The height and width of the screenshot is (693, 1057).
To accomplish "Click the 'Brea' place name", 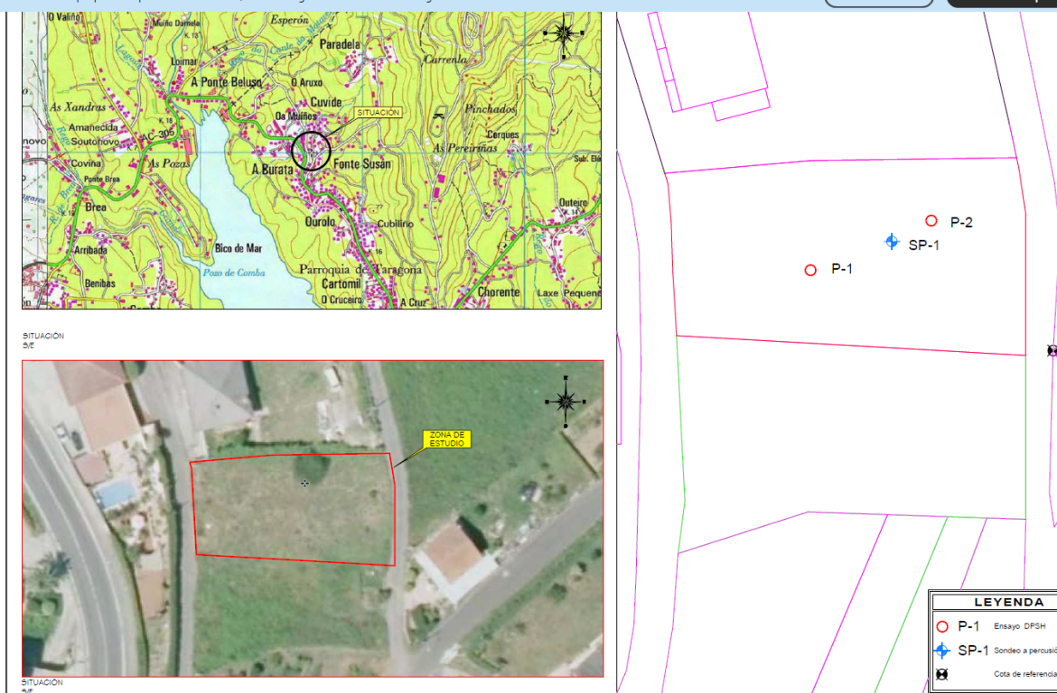I will coord(95,207).
